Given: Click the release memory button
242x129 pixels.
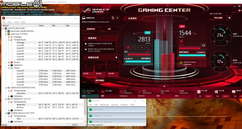Looking at the screenshot, I should tap(218, 18).
